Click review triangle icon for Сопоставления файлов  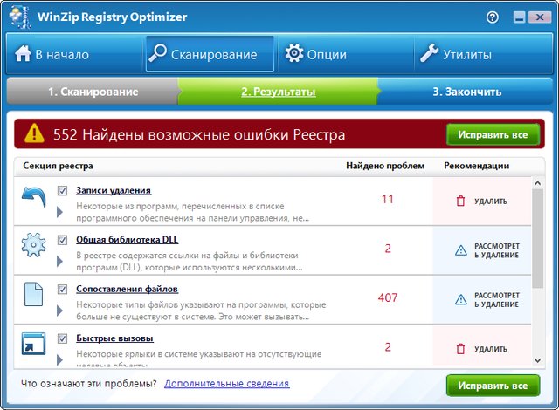click(460, 299)
